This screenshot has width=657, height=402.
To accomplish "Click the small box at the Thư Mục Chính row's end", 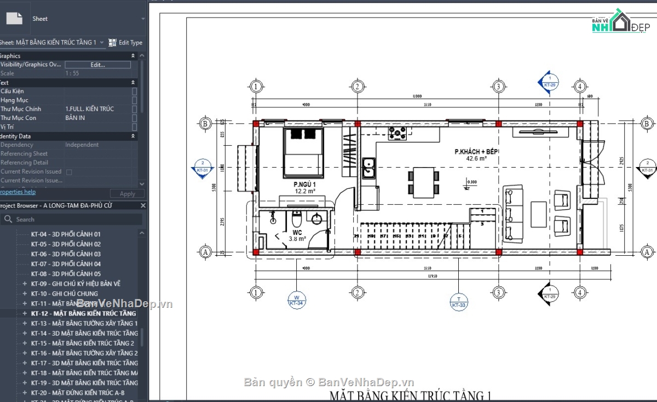I will 134,109.
